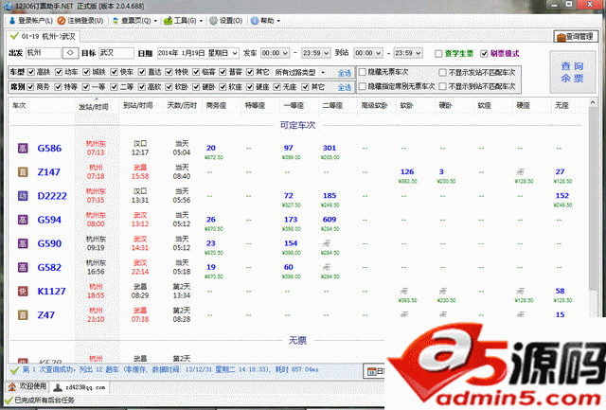This screenshot has height=410, width=606.
Task: Expand the 查票页 menu arrow
Action: pyautogui.click(x=155, y=21)
